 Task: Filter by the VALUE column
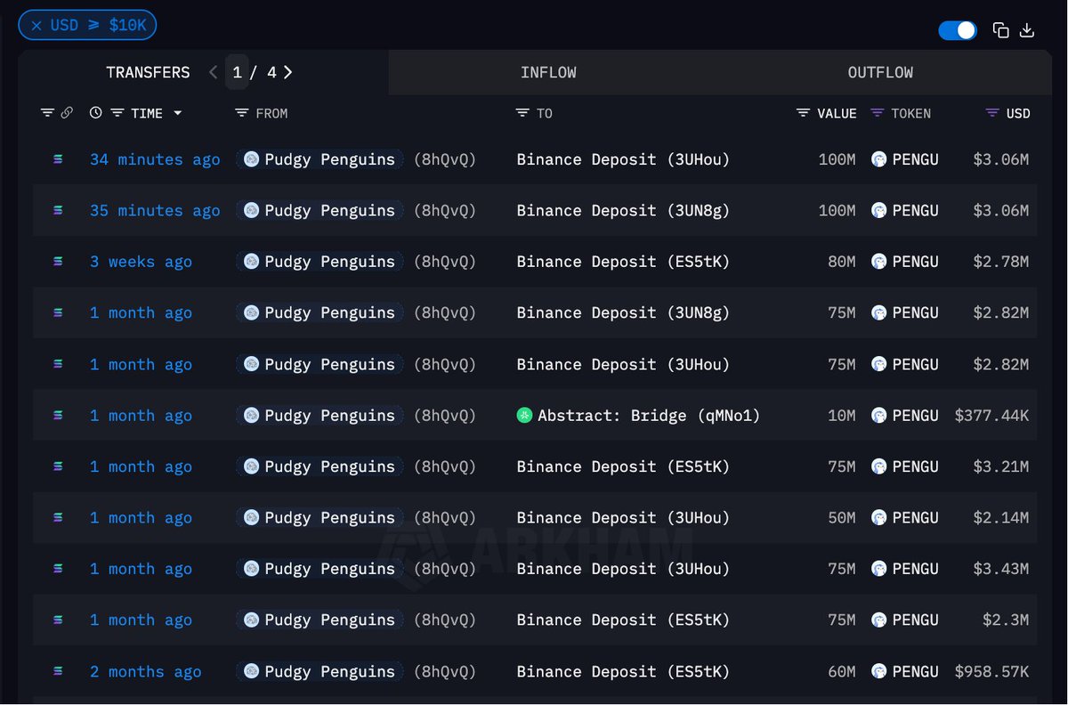[803, 113]
